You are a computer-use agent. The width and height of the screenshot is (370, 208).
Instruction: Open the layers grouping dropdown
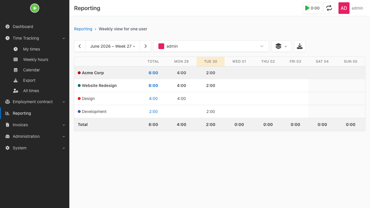click(x=282, y=46)
